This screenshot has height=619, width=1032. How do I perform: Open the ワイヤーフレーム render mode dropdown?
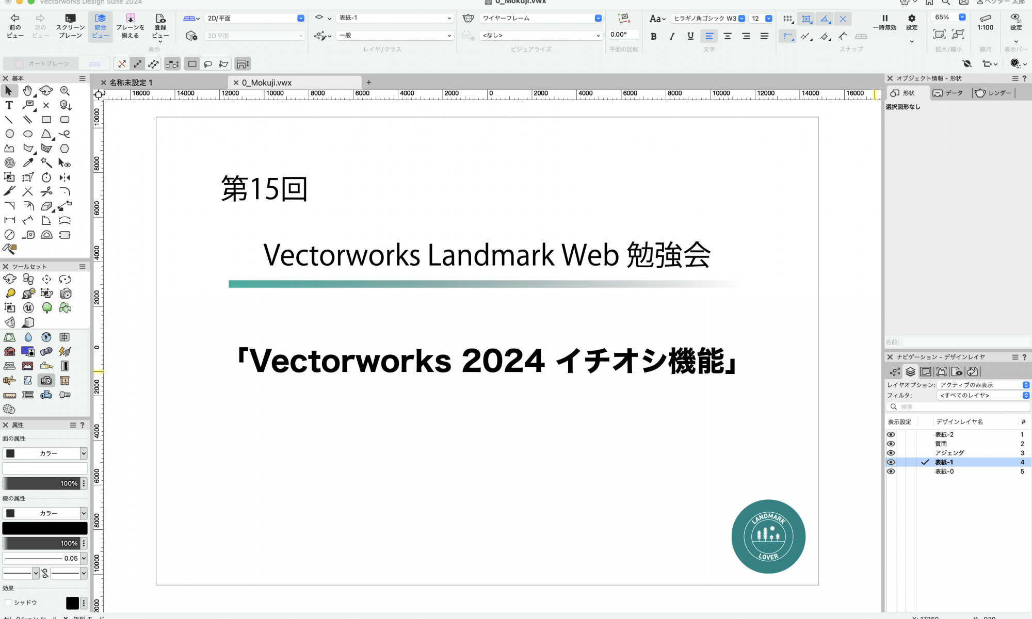coord(540,18)
